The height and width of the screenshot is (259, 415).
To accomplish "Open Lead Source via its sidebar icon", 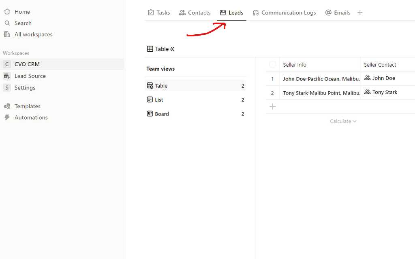I will [7, 76].
